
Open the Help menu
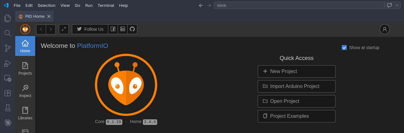tap(124, 5)
